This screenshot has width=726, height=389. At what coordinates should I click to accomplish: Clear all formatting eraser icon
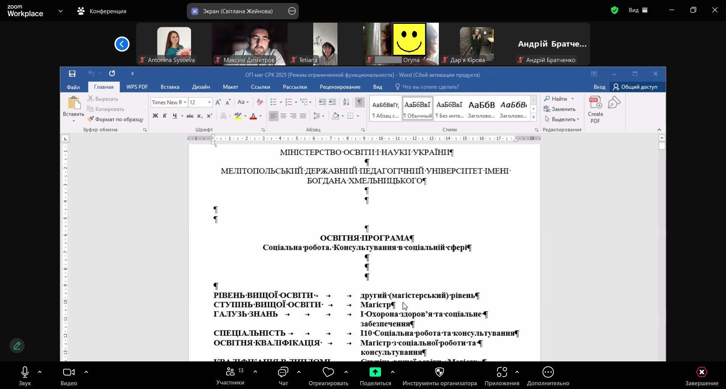[260, 102]
